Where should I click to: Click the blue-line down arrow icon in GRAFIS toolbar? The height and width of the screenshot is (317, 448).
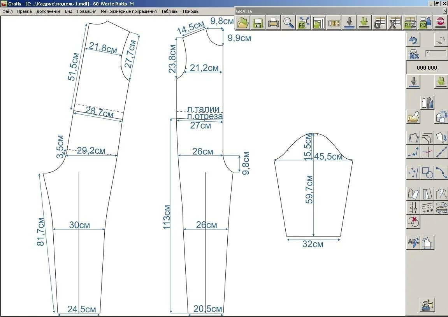(349, 23)
